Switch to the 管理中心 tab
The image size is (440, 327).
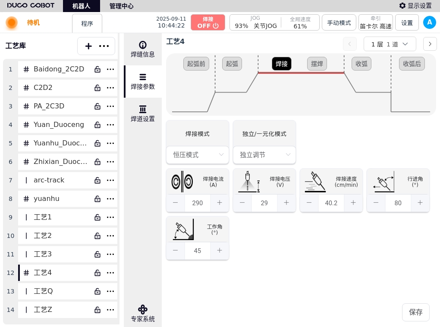pos(121,6)
